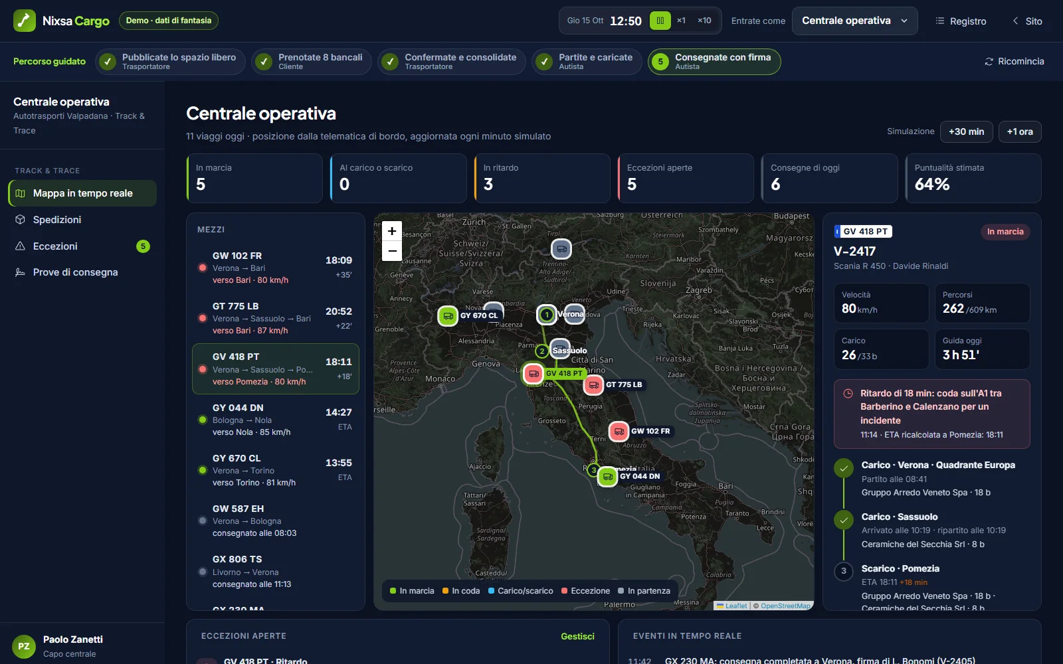
Task: Click GT 775 LB truck marker on map
Action: pyautogui.click(x=593, y=384)
